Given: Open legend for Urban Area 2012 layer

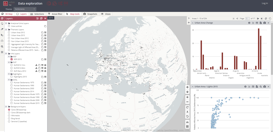Looking at the screenshot, I should pos(45,33).
